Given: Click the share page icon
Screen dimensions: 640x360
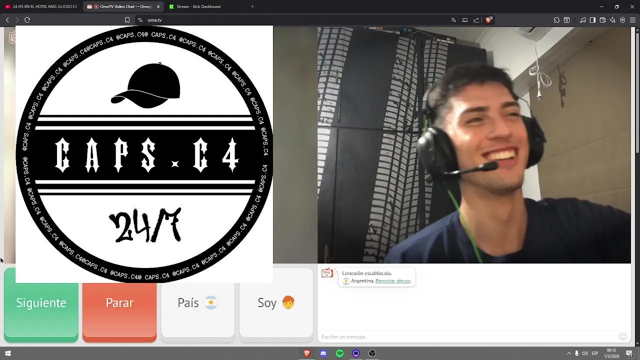Looking at the screenshot, I should 476,20.
